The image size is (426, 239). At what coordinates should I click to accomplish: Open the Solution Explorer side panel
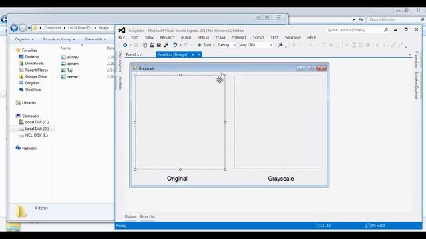click(x=416, y=85)
